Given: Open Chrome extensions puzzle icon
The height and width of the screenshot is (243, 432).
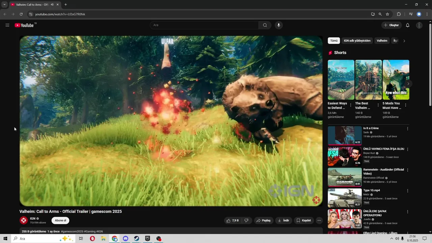Looking at the screenshot, I should (x=399, y=14).
